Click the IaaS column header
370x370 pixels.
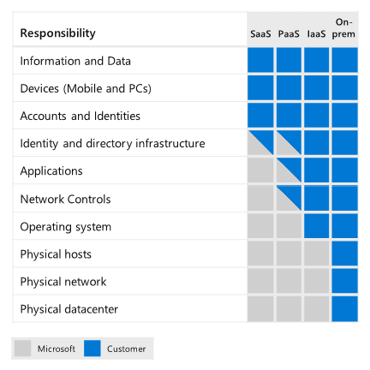[316, 34]
